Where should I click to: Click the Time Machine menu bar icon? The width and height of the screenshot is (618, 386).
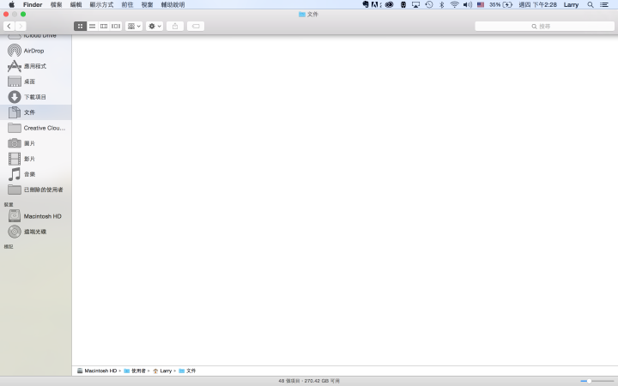tap(429, 5)
